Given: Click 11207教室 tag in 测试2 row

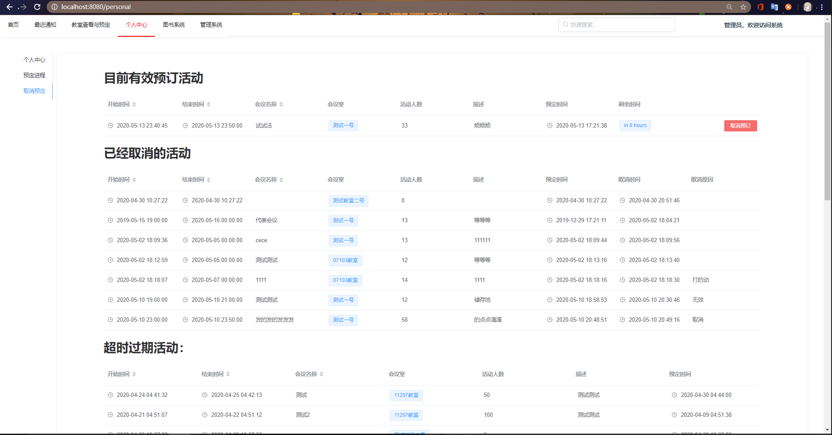Looking at the screenshot, I should 406,416.
